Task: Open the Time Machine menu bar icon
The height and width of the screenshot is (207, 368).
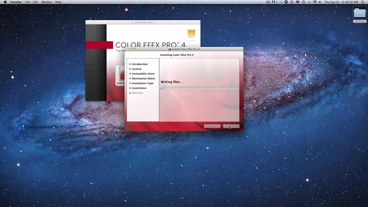Action: (303, 2)
